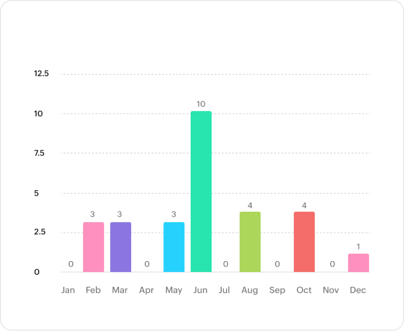
Task: Select the lime green August bar
Action: 250,242
